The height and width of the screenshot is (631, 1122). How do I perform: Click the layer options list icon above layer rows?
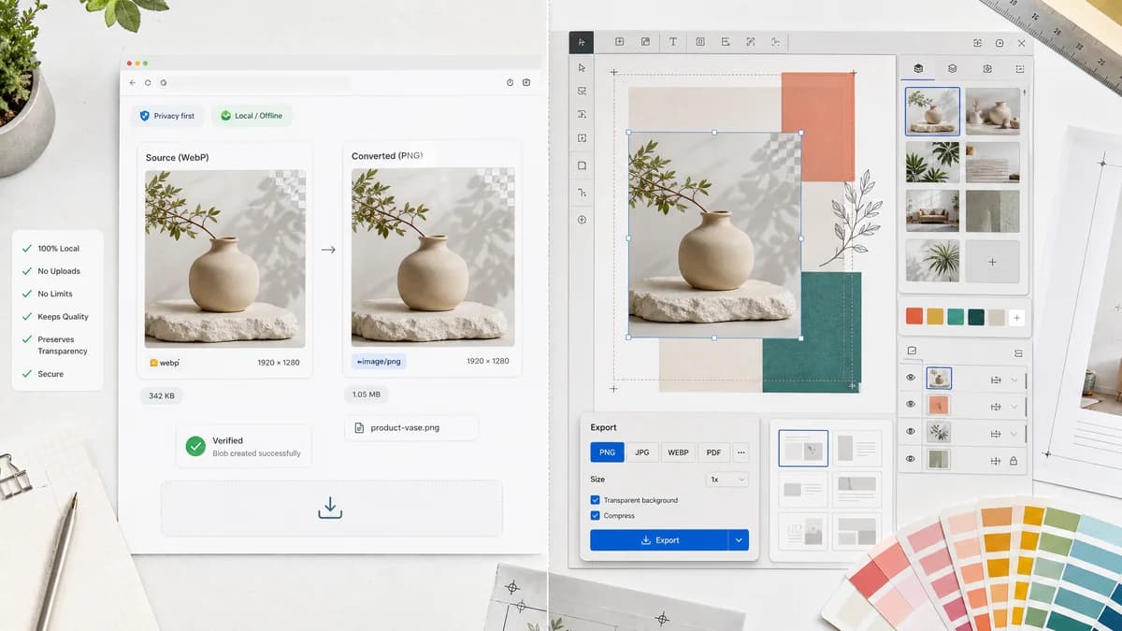pos(1018,352)
